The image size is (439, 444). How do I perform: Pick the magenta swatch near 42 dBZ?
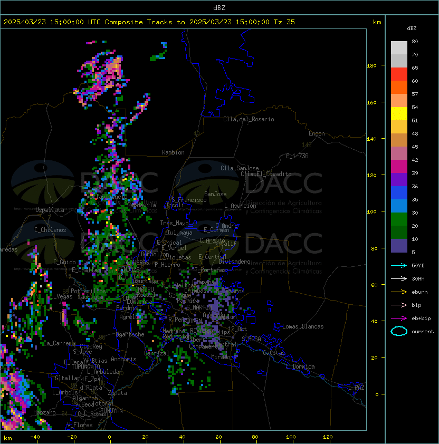(x=399, y=167)
